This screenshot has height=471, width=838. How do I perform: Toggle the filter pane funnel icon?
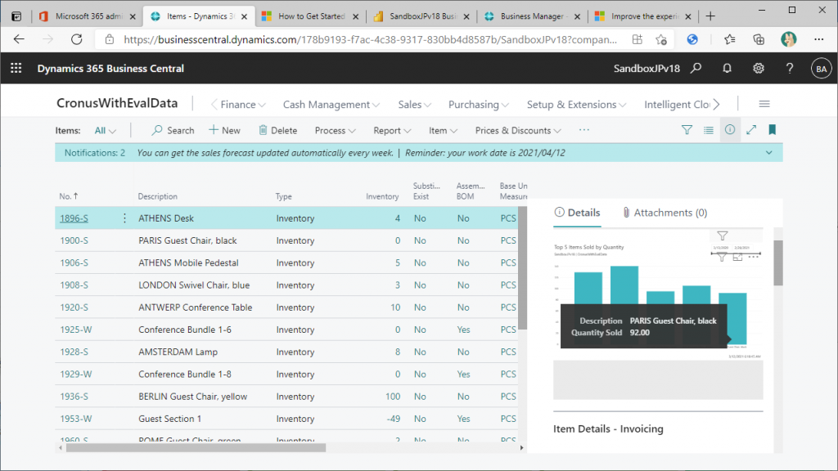point(687,130)
